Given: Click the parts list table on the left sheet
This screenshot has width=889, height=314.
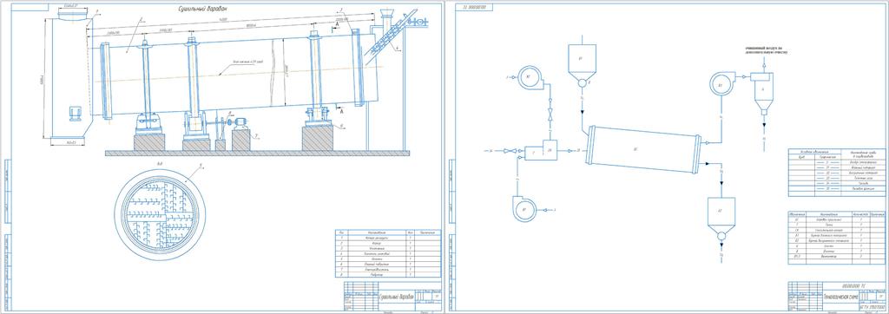Looking at the screenshot, I should pos(388,254).
